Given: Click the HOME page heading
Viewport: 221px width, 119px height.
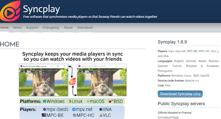Looking at the screenshot, I should click(9, 44).
